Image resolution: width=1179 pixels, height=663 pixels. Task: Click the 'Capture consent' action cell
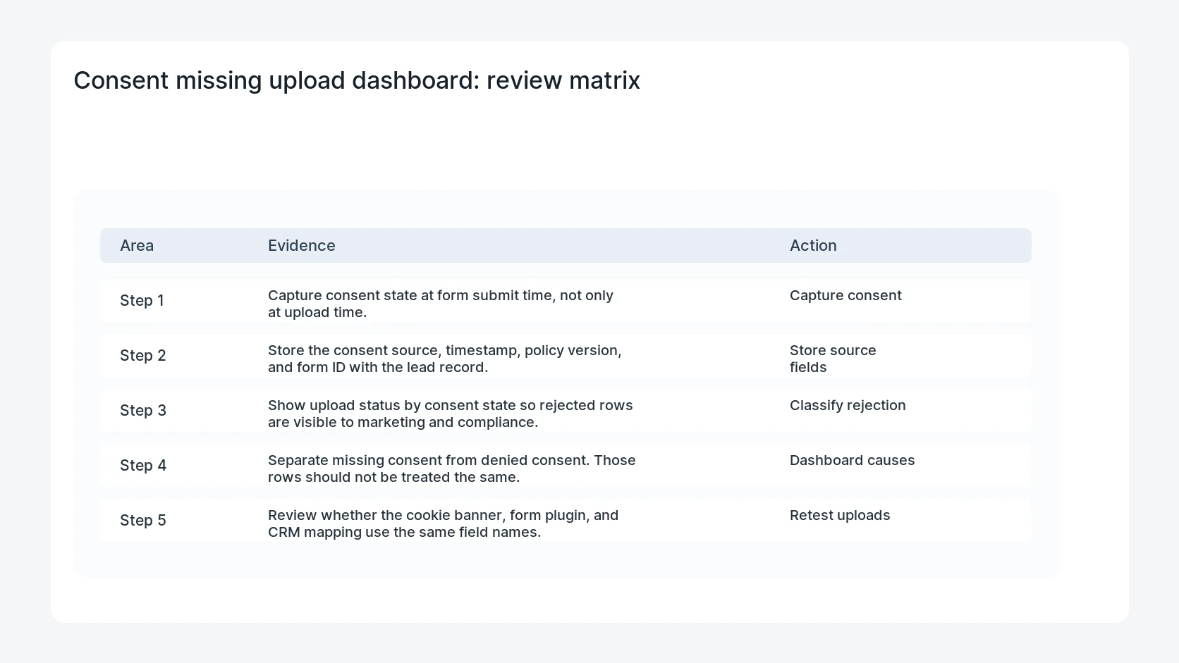pyautogui.click(x=845, y=295)
